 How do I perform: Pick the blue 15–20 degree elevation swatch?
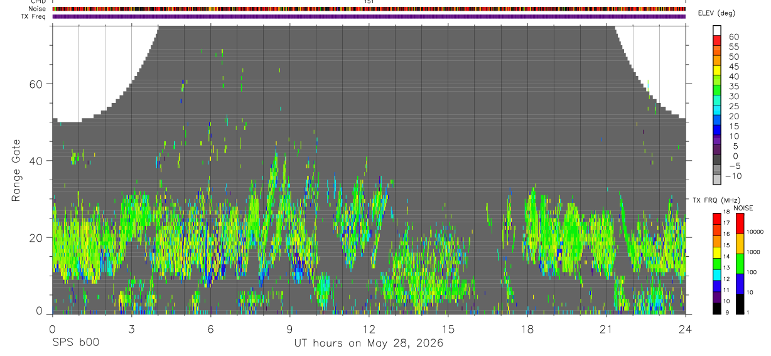pos(717,121)
